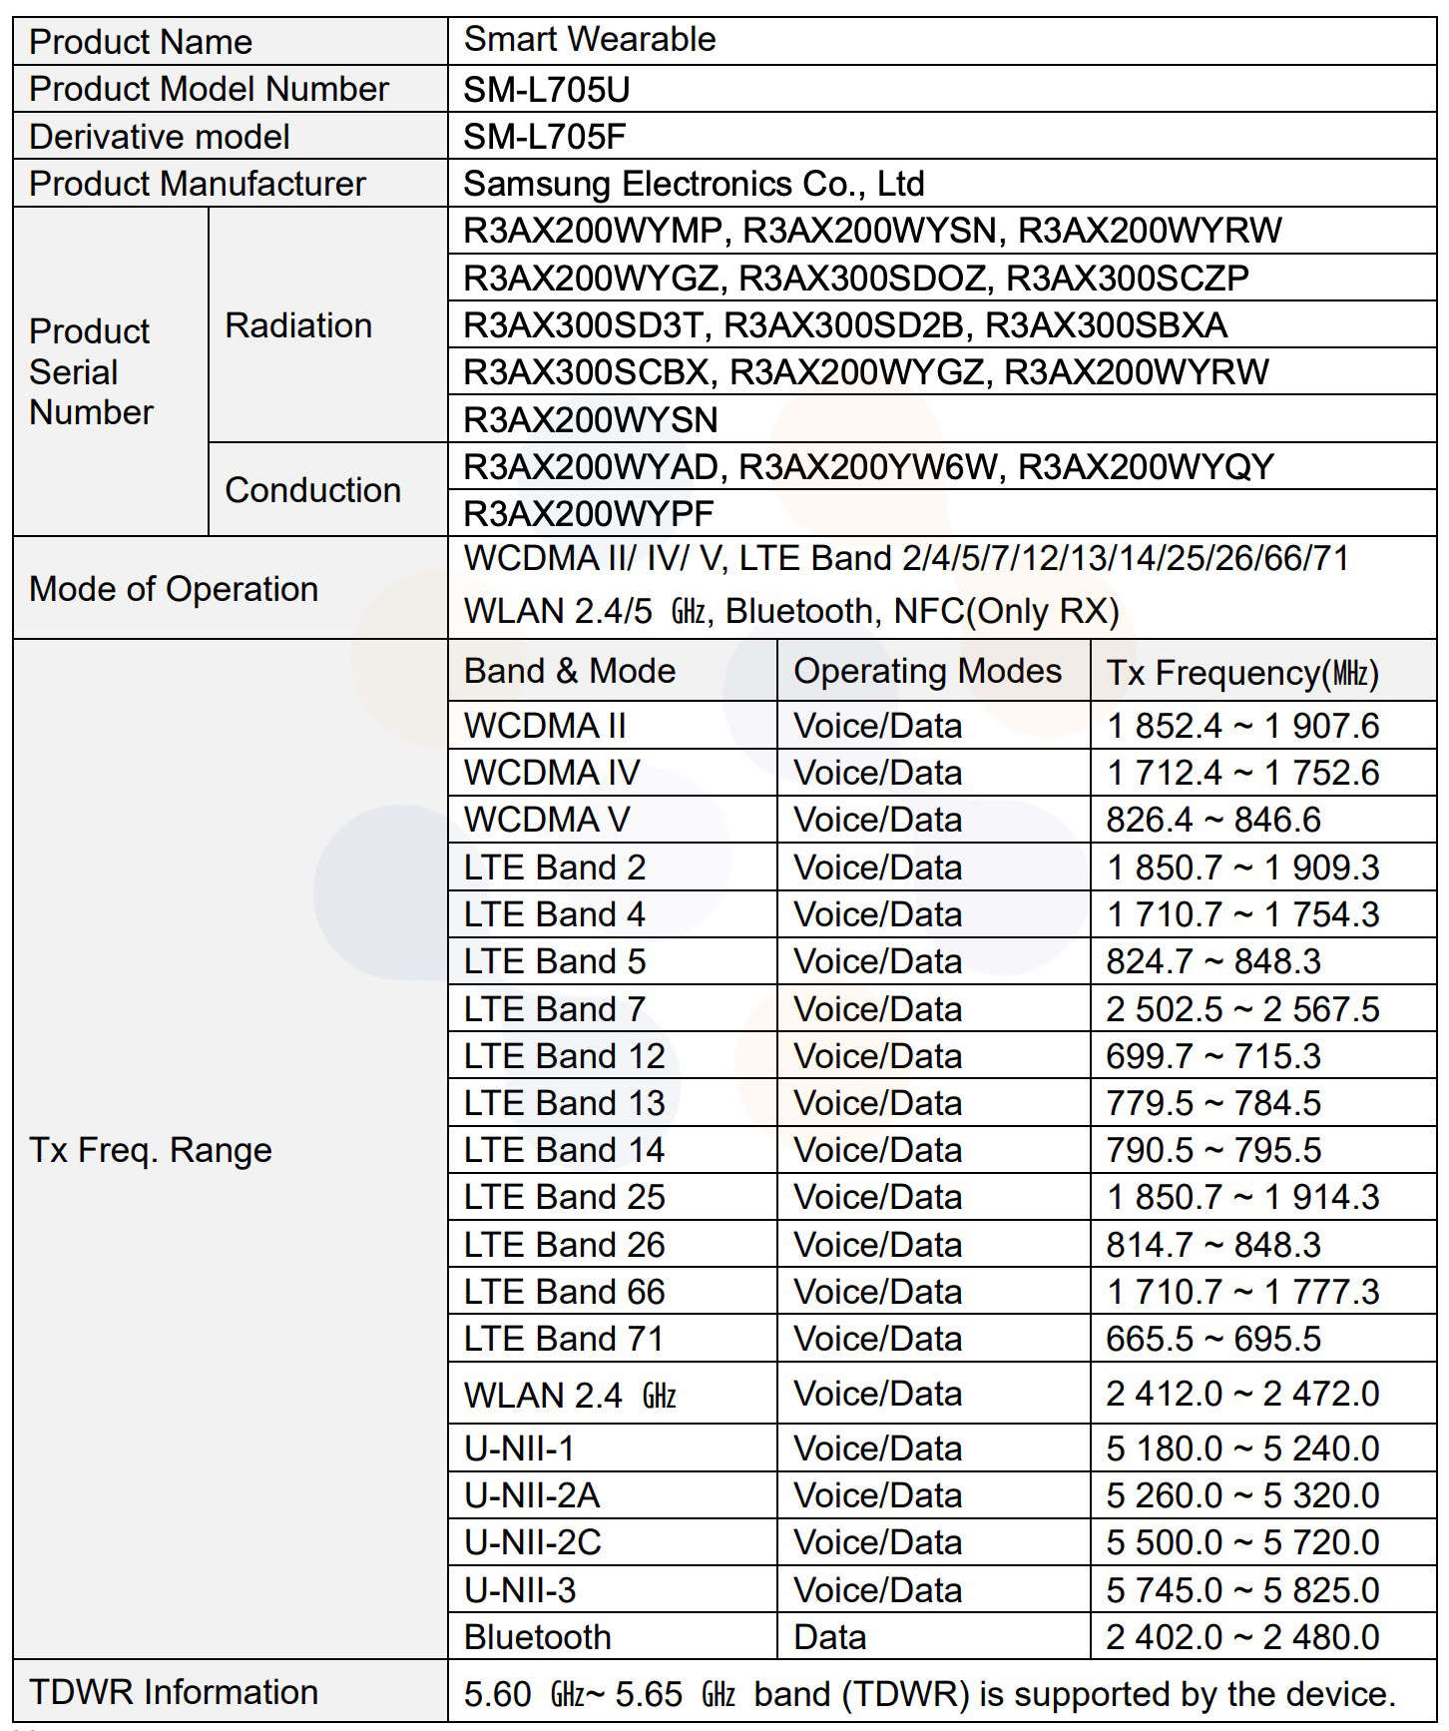Screen dimensions: 1449x1731
Task: Click serial number R3AX300SD3T
Action: point(588,325)
